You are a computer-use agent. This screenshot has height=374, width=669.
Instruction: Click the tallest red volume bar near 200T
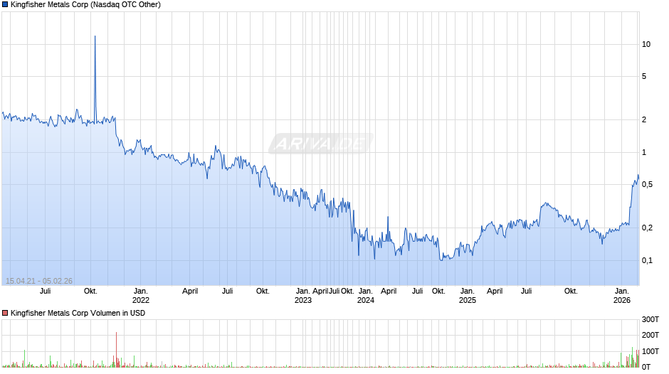(x=116, y=350)
